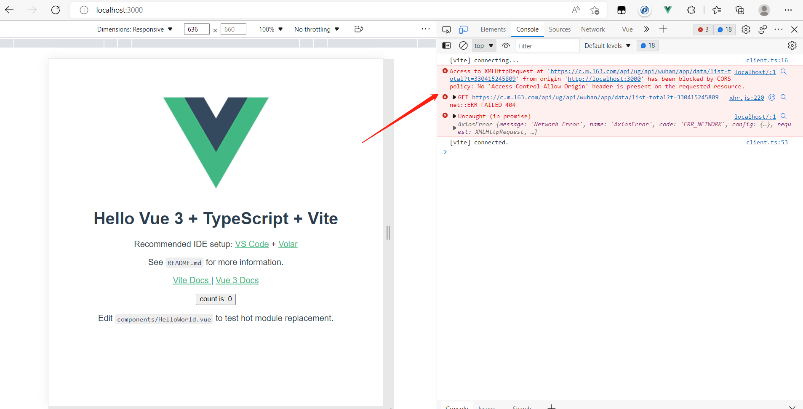Open the Dimensions: Responsive dropdown
The width and height of the screenshot is (803, 409).
(x=135, y=29)
